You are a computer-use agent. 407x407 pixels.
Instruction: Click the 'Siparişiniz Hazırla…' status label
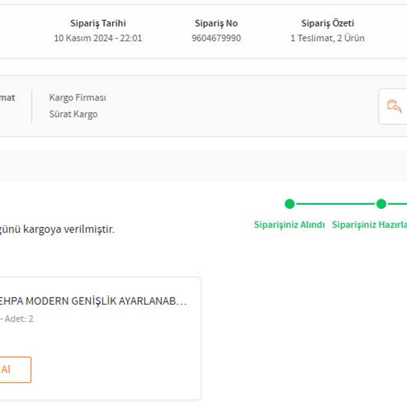[x=369, y=225]
